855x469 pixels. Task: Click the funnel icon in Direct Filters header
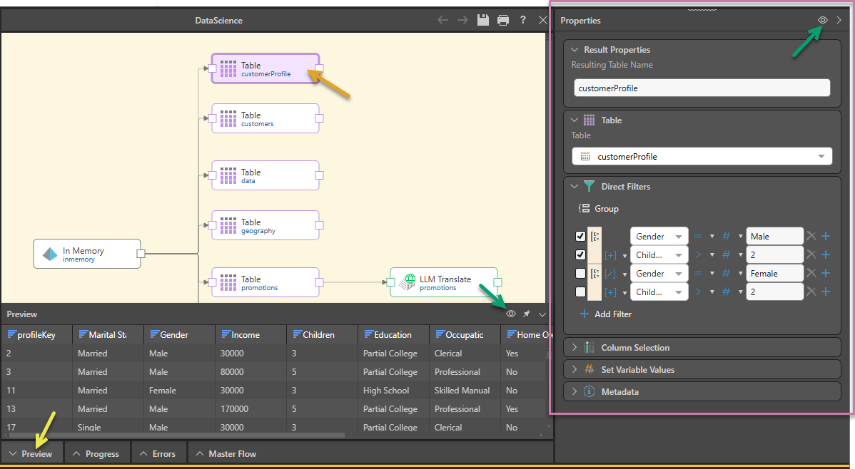[x=589, y=186]
